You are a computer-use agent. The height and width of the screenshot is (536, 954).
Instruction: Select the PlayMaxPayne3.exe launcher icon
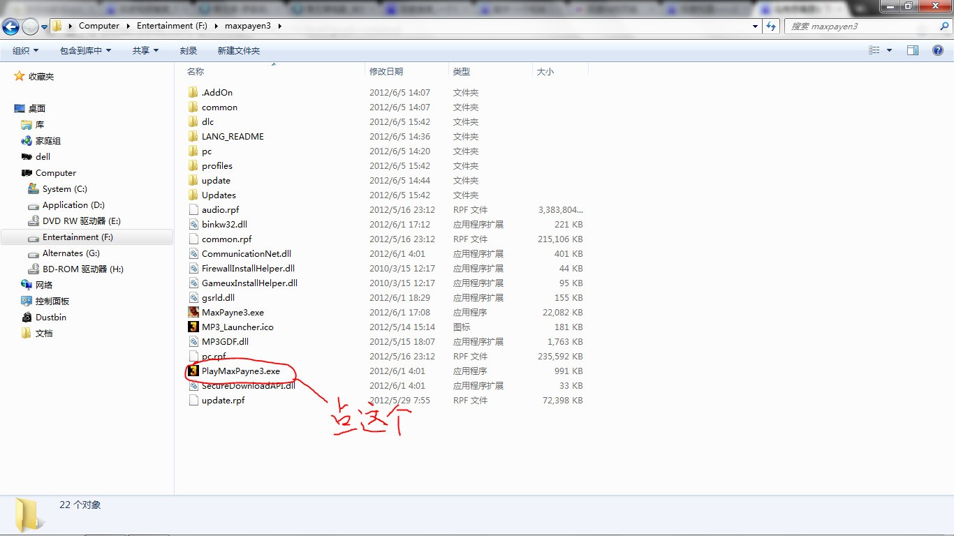[x=193, y=371]
